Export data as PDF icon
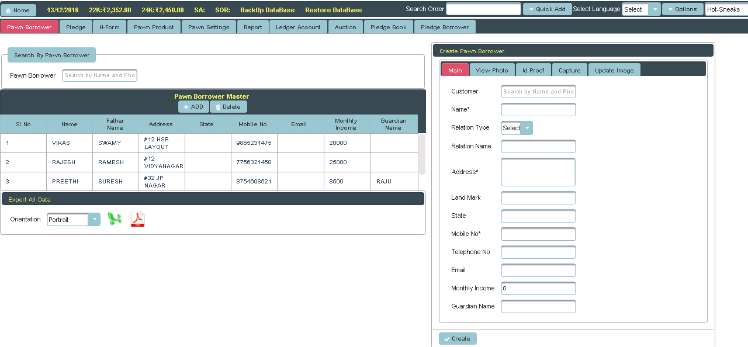748x347 pixels. 137,219
